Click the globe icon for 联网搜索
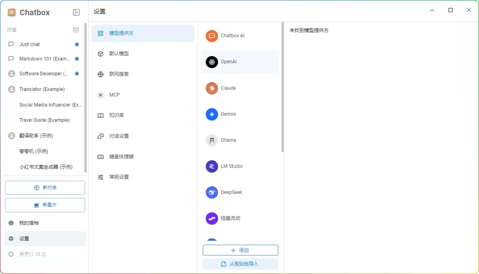This screenshot has width=479, height=274. [101, 74]
